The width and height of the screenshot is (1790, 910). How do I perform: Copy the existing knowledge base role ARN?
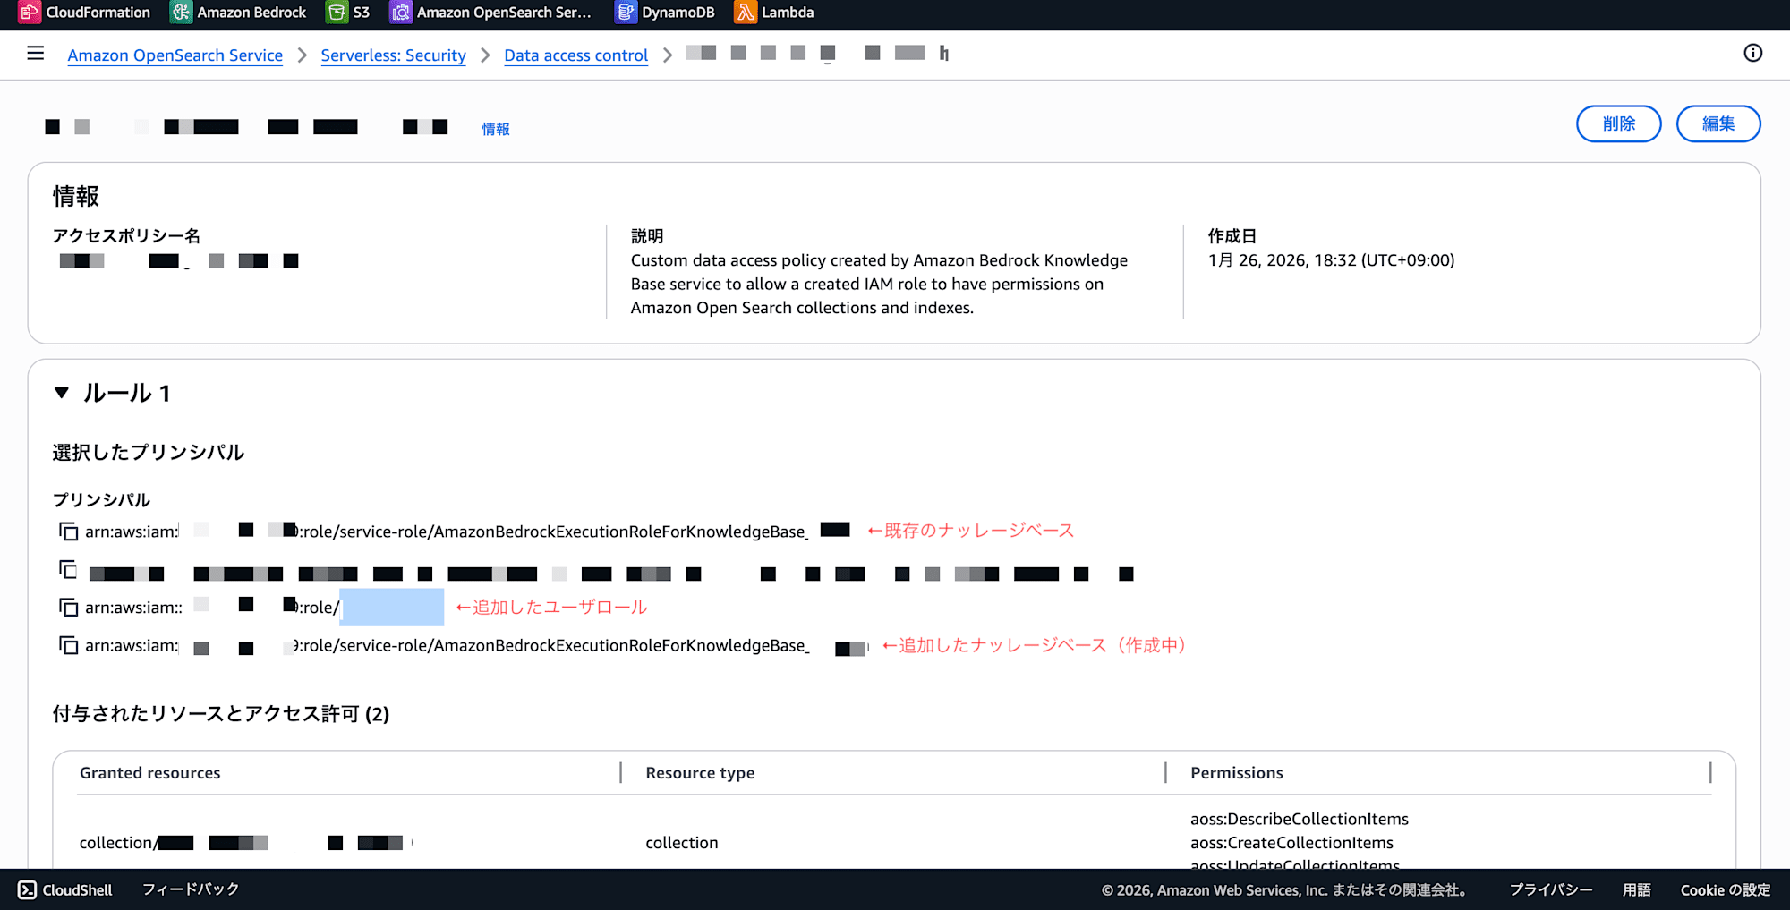coord(68,532)
